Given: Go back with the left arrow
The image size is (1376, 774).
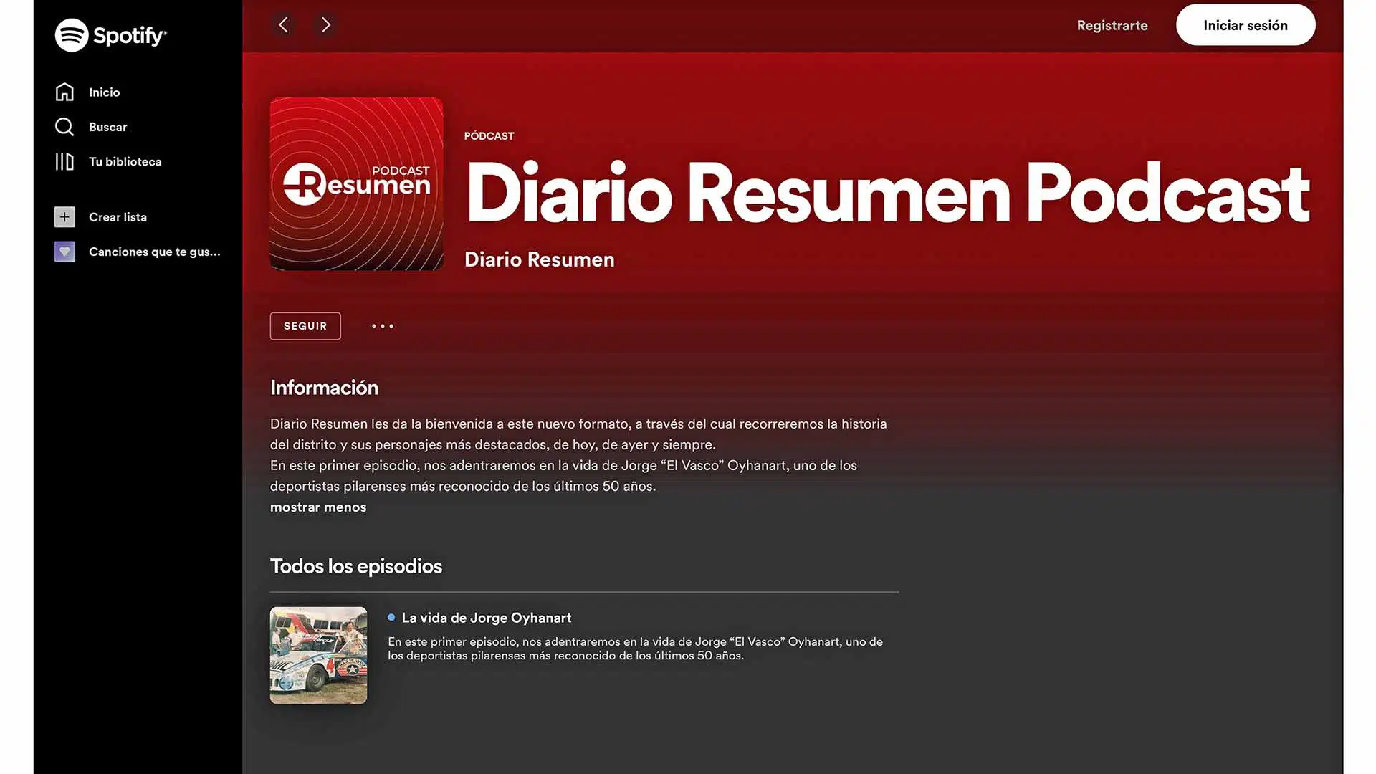Looking at the screenshot, I should point(284,25).
